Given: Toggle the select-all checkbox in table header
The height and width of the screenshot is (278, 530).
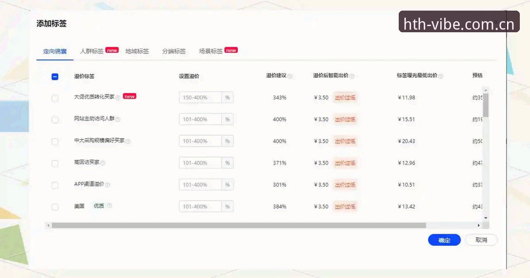Looking at the screenshot, I should click(55, 76).
